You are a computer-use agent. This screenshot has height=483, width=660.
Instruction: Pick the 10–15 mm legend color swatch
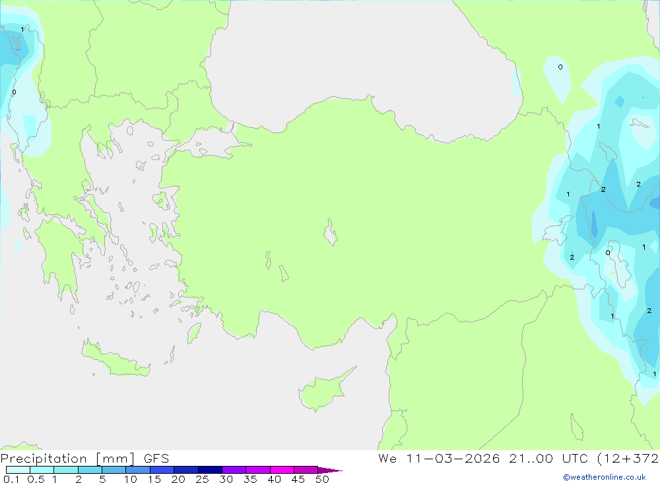tap(138, 470)
